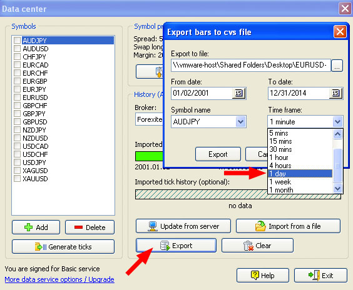The image size is (353, 290).
Task: Click Export in the export dialog
Action: tap(218, 154)
